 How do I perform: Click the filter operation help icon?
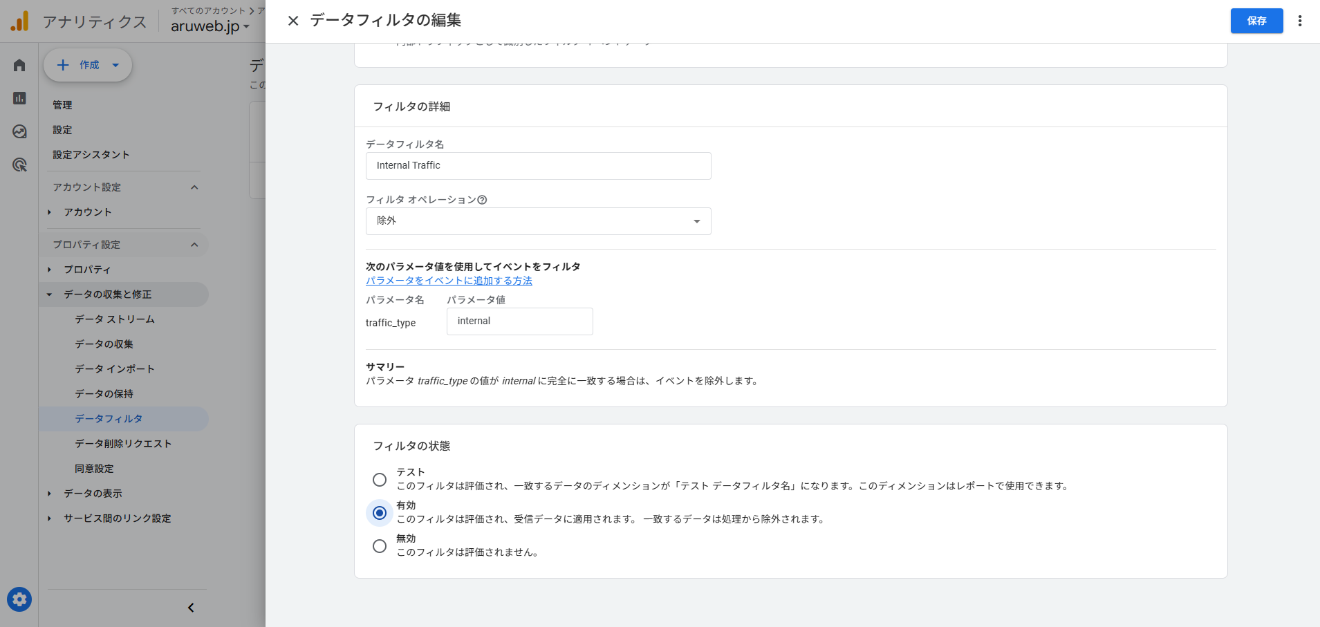[483, 200]
